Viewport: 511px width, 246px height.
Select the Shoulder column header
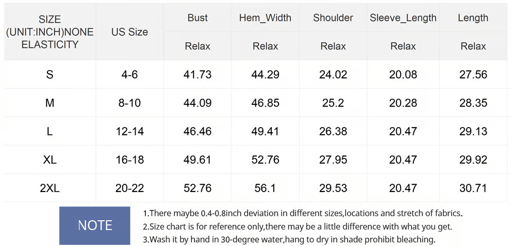coord(333,18)
